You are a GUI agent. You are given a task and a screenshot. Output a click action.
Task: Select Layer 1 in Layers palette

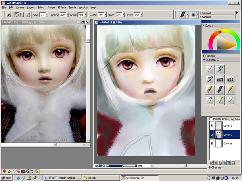pyautogui.click(x=225, y=125)
